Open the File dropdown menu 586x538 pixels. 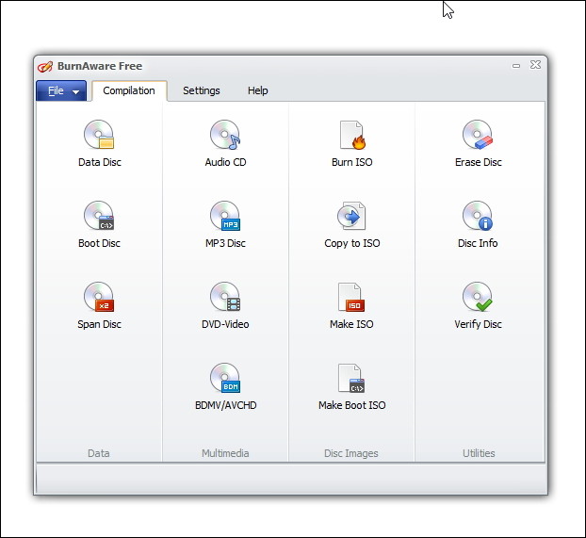pos(61,90)
